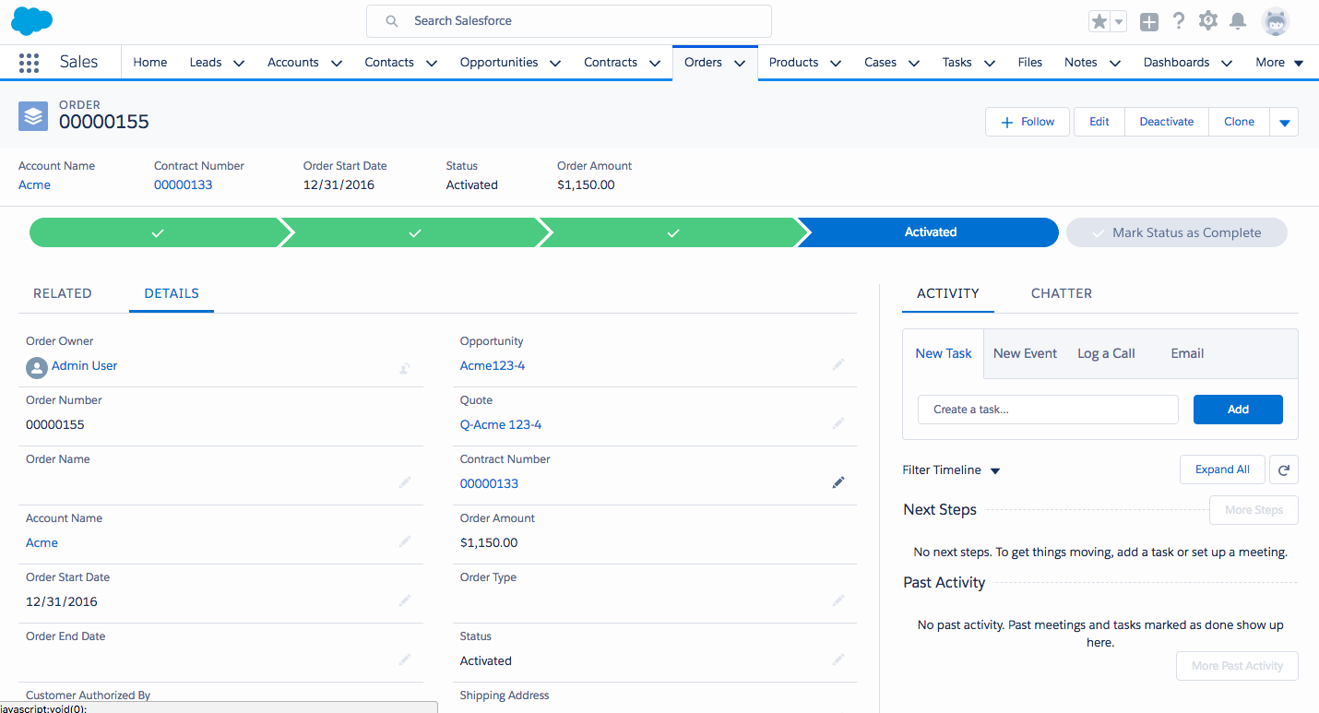Open the Acme123-4 opportunity link
The image size is (1319, 713).
tap(493, 366)
